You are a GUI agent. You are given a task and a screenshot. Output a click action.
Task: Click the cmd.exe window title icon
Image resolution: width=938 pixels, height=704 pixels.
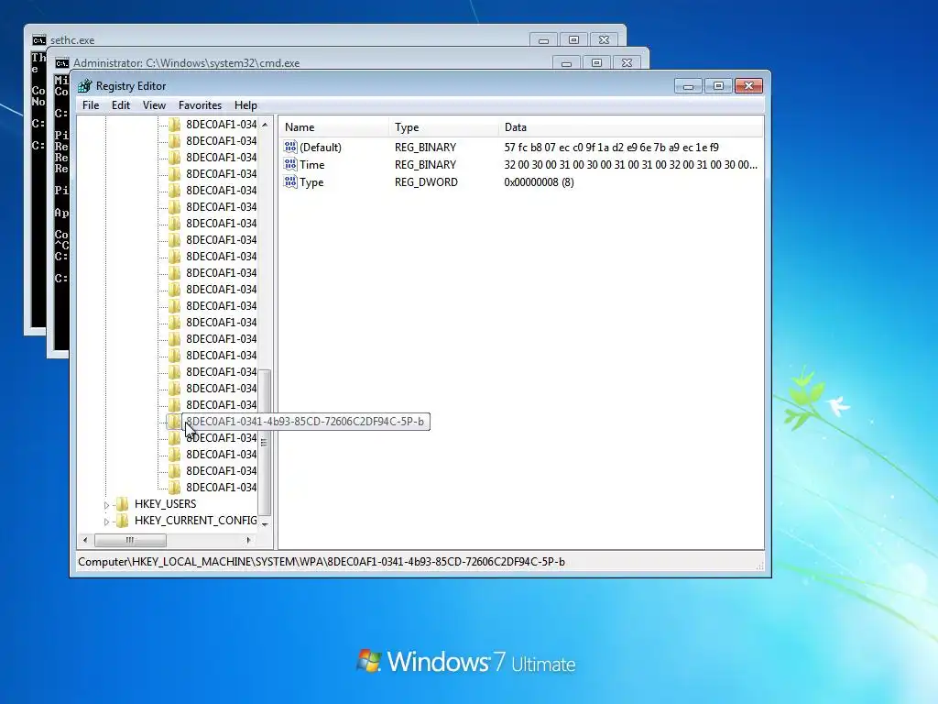click(x=61, y=63)
